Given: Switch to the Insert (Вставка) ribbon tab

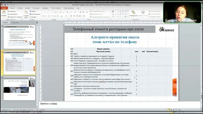Looking at the screenshot, I should pyautogui.click(x=20, y=8).
